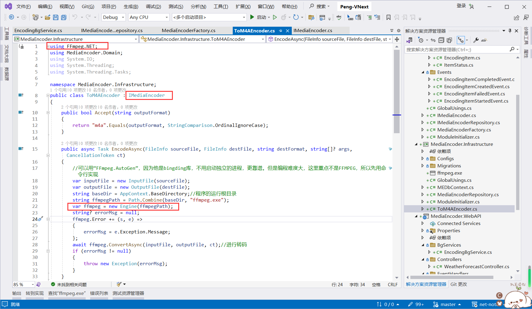Open the 85 % zoom level dropdown
Image resolution: width=532 pixels, height=309 pixels.
point(24,284)
